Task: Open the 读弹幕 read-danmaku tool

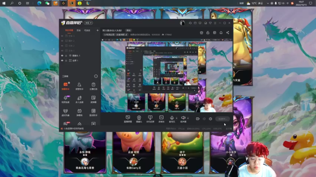Action: pyautogui.click(x=93, y=99)
